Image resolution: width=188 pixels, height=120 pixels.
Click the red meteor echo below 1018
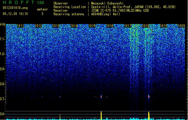149,97
